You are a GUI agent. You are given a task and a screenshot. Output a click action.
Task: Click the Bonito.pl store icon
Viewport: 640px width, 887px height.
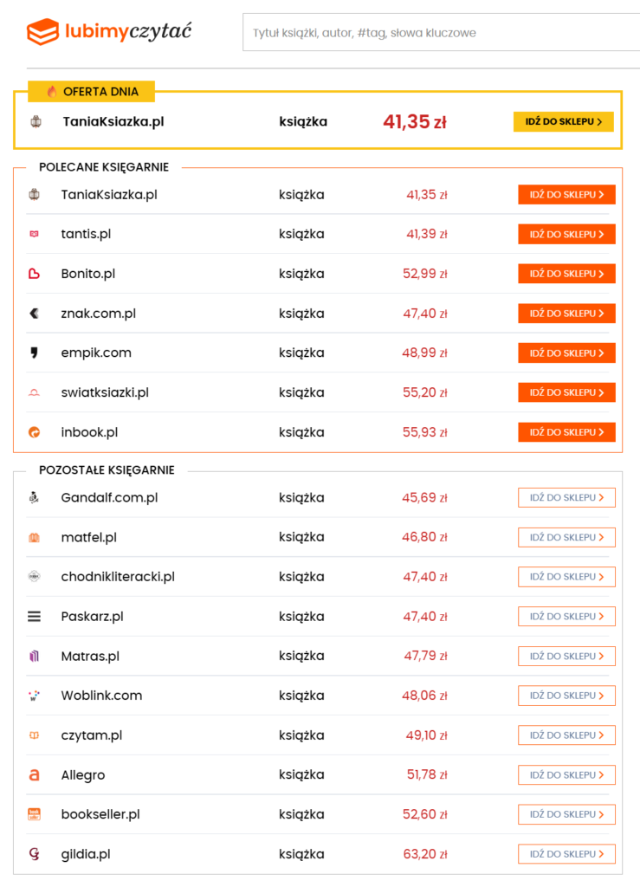35,274
